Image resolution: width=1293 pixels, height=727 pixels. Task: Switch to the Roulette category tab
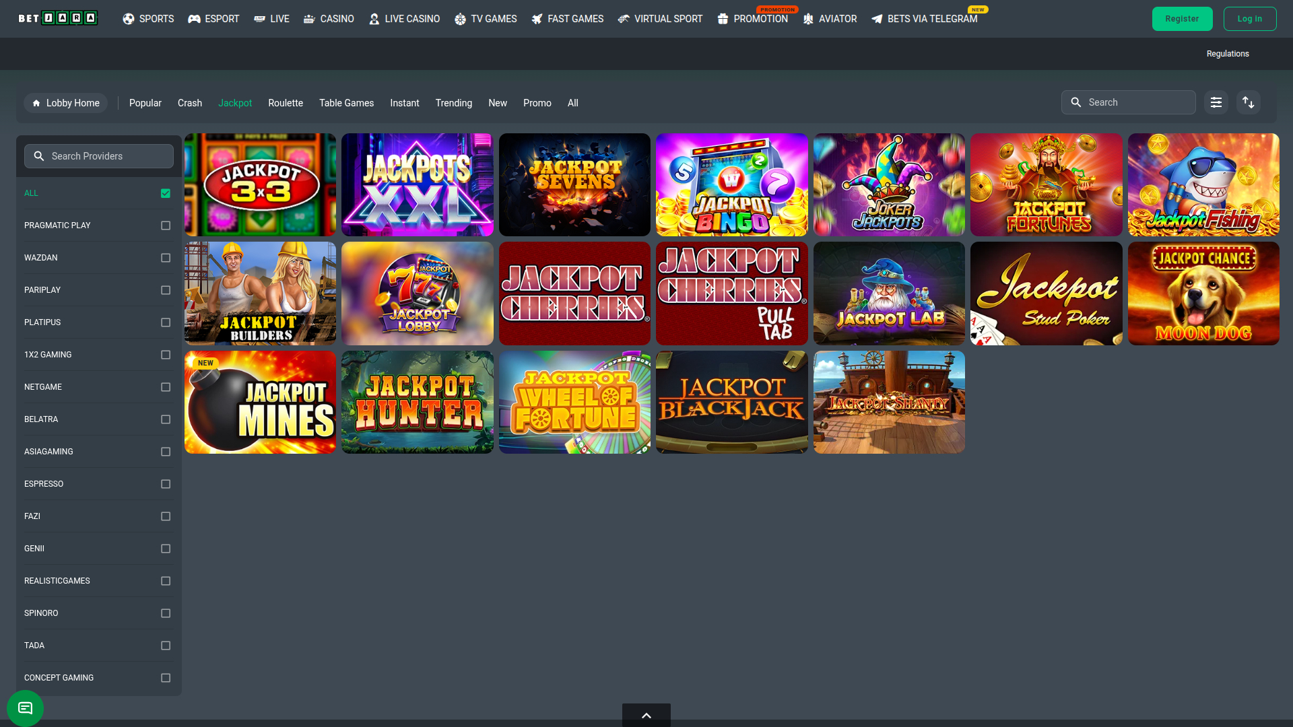(x=286, y=103)
